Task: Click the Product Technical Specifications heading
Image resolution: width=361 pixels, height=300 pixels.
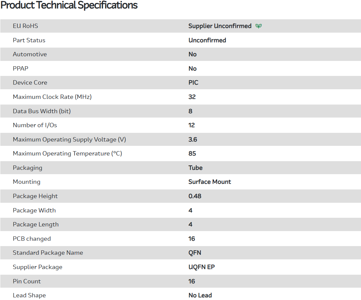Action: pyautogui.click(x=69, y=5)
